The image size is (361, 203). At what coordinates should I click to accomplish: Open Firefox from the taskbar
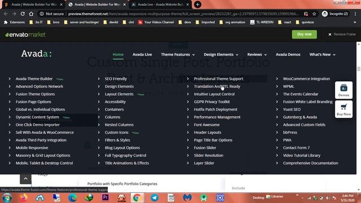(23, 198)
